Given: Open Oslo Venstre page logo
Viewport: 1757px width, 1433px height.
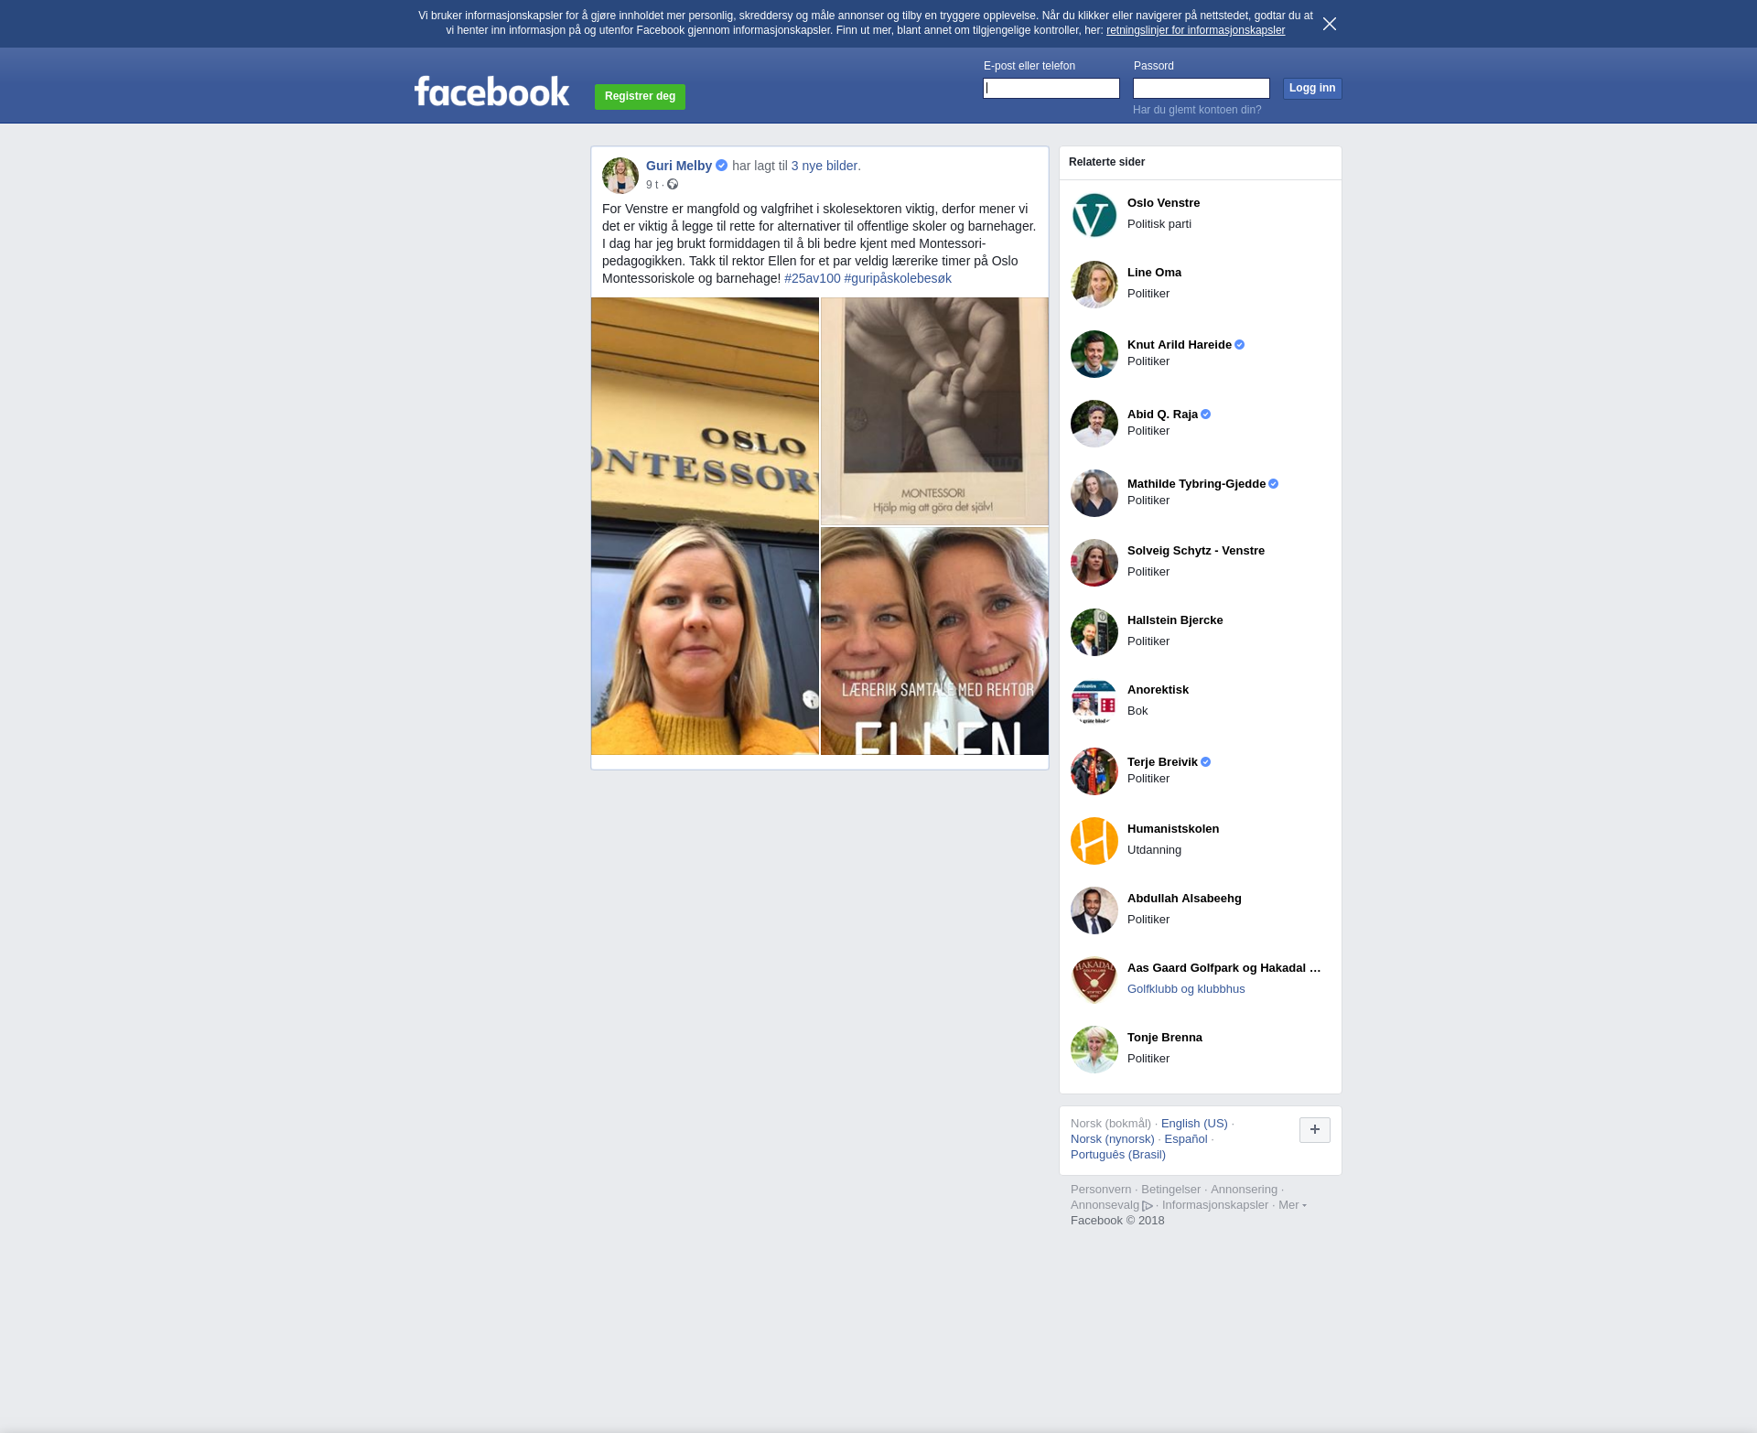Looking at the screenshot, I should click(x=1094, y=215).
